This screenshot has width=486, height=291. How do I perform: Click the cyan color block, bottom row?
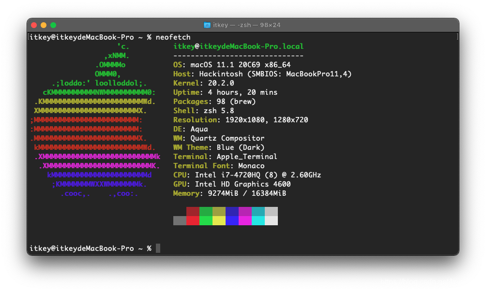click(258, 221)
